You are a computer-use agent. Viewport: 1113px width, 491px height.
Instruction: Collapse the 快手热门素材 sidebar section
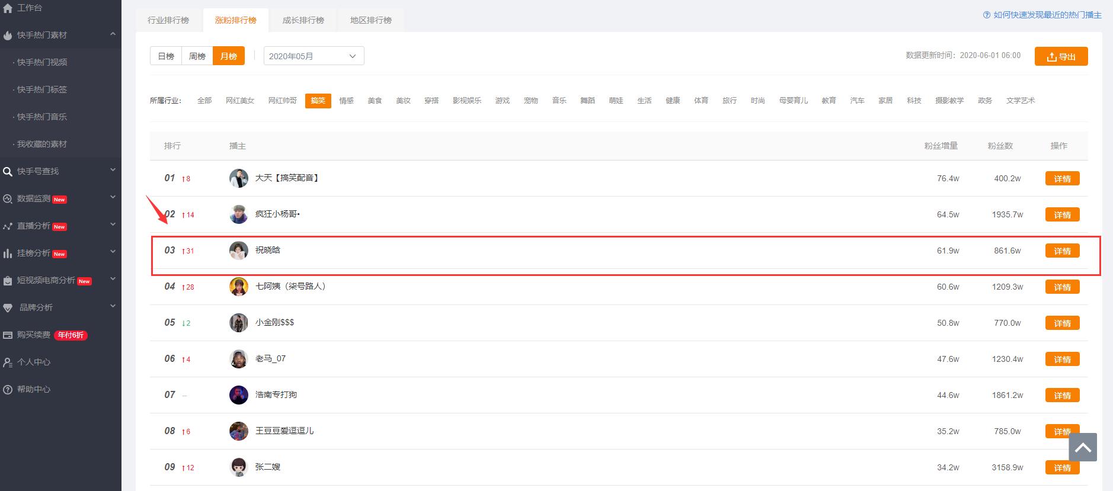click(x=113, y=34)
